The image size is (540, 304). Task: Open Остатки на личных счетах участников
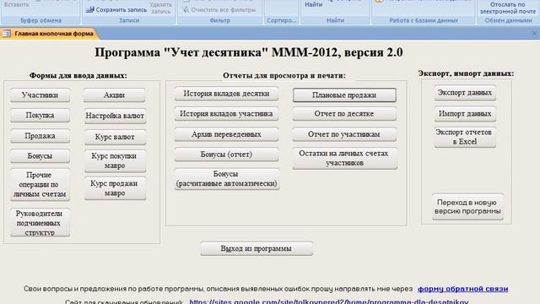pos(345,158)
